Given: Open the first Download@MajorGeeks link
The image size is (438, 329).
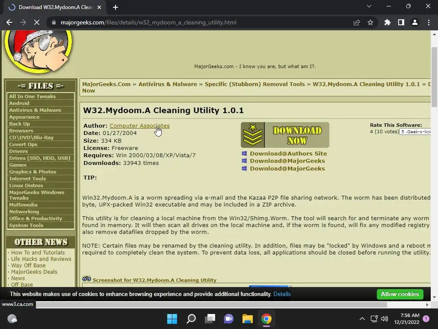Looking at the screenshot, I should pos(287,161).
